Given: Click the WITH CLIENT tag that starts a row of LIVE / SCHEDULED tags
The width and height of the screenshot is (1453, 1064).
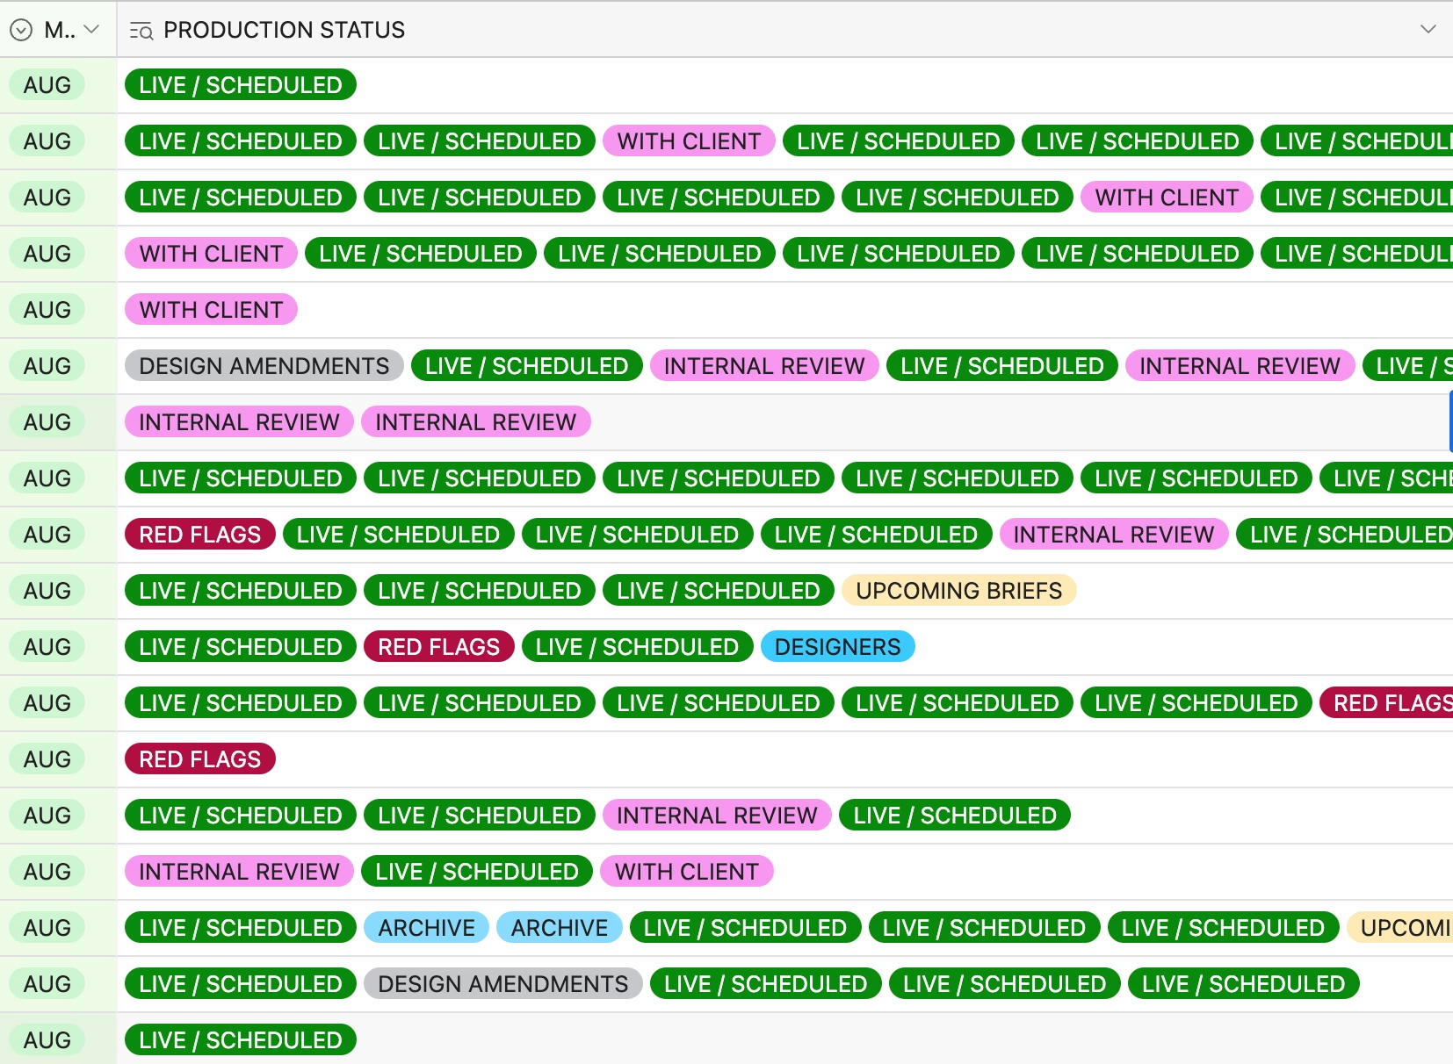Looking at the screenshot, I should (212, 254).
